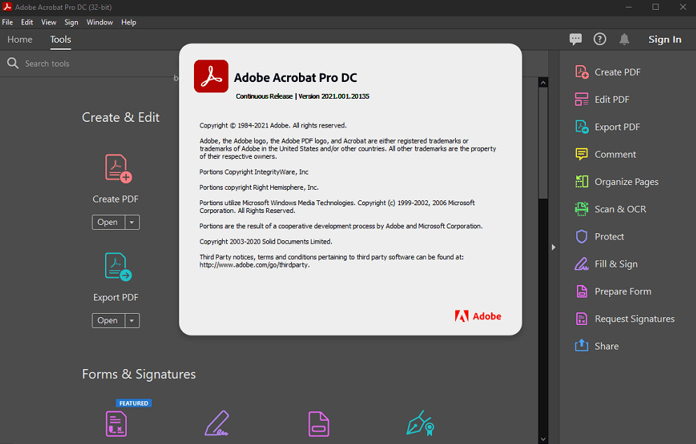Viewport: 696px width, 444px height.
Task: Click the featured Request Signatures icon under Forms & Signatures
Action: [116, 424]
